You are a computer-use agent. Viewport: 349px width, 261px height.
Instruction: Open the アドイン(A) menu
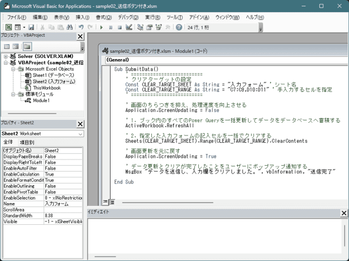tap(199, 17)
